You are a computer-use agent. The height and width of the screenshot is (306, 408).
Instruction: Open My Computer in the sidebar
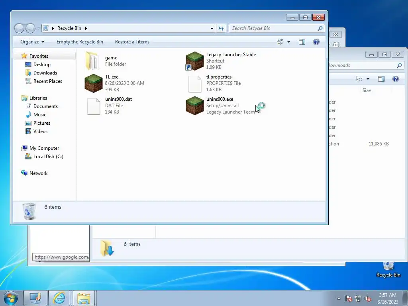pos(44,148)
